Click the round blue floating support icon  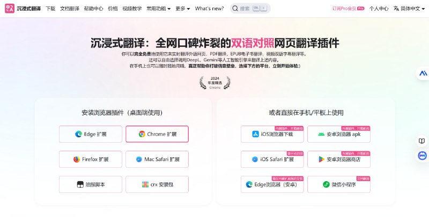(x=423, y=155)
